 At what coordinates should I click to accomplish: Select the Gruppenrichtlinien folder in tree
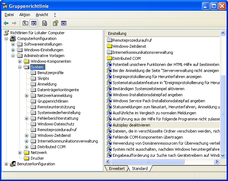point(53,101)
